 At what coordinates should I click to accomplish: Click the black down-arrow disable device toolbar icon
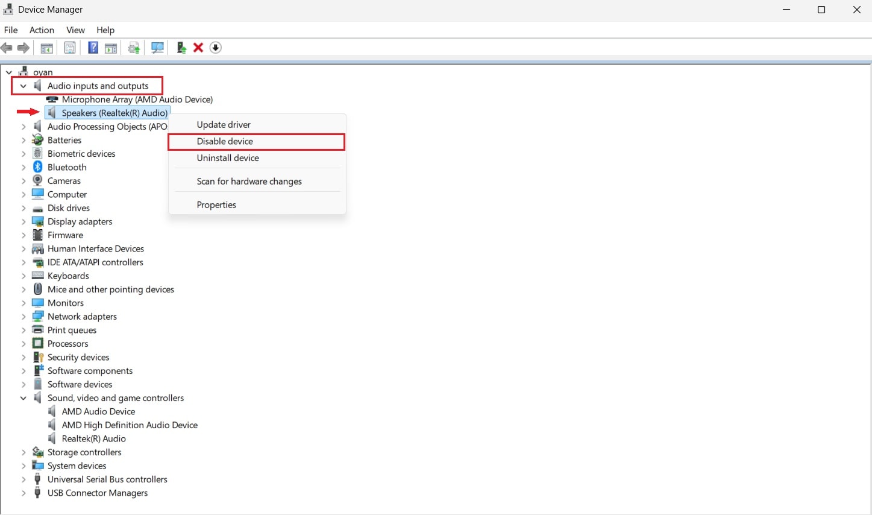point(216,48)
